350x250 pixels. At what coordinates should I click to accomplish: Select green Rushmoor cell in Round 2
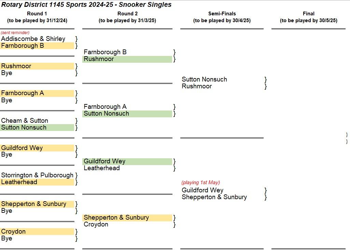(x=127, y=59)
